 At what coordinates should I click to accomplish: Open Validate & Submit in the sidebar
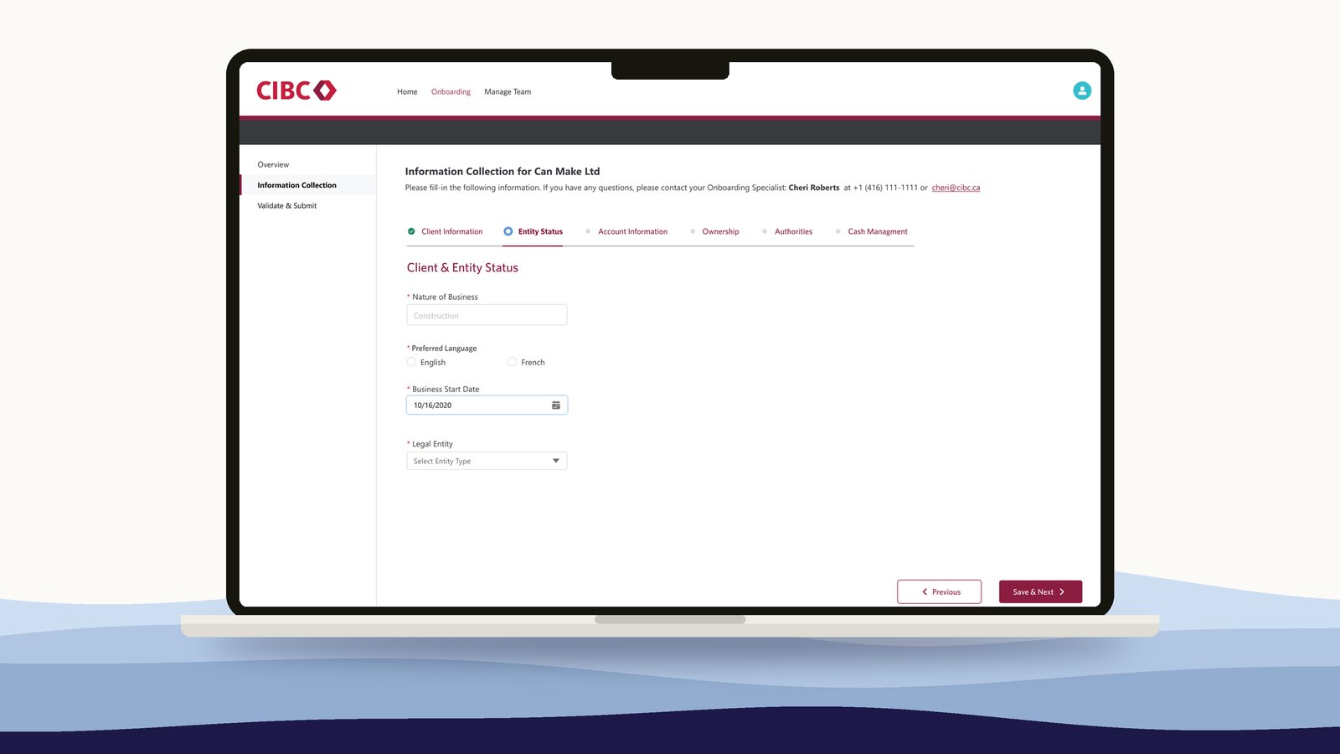(x=287, y=206)
